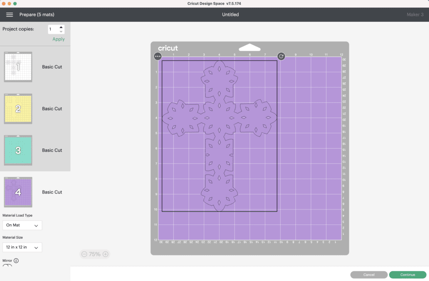Select the cross shape on the mat

220,136
